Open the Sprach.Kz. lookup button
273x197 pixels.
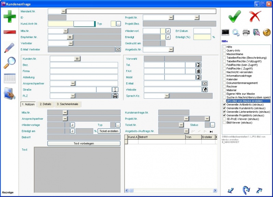point(167,96)
